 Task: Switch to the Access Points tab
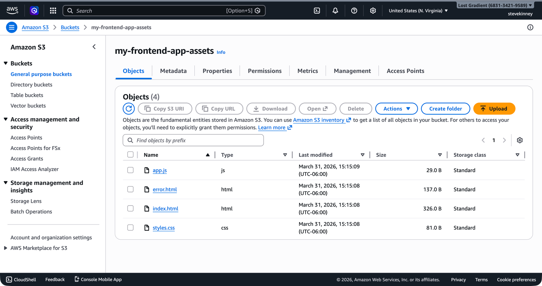405,71
